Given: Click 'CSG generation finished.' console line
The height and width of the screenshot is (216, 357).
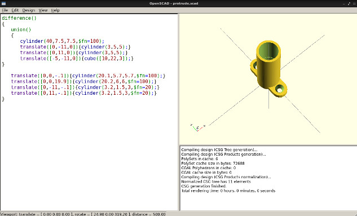Looking at the screenshot, I should point(204,186).
